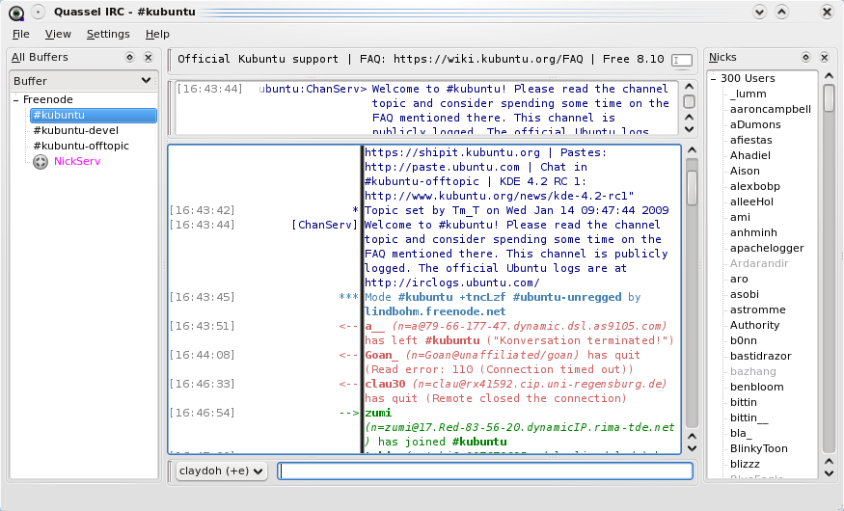Image resolution: width=844 pixels, height=511 pixels.
Task: Collapse the 300 Users nick group
Action: pos(713,78)
